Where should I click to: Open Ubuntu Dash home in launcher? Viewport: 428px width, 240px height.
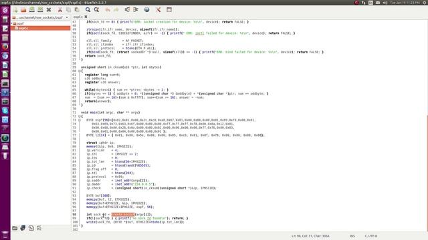[5, 11]
